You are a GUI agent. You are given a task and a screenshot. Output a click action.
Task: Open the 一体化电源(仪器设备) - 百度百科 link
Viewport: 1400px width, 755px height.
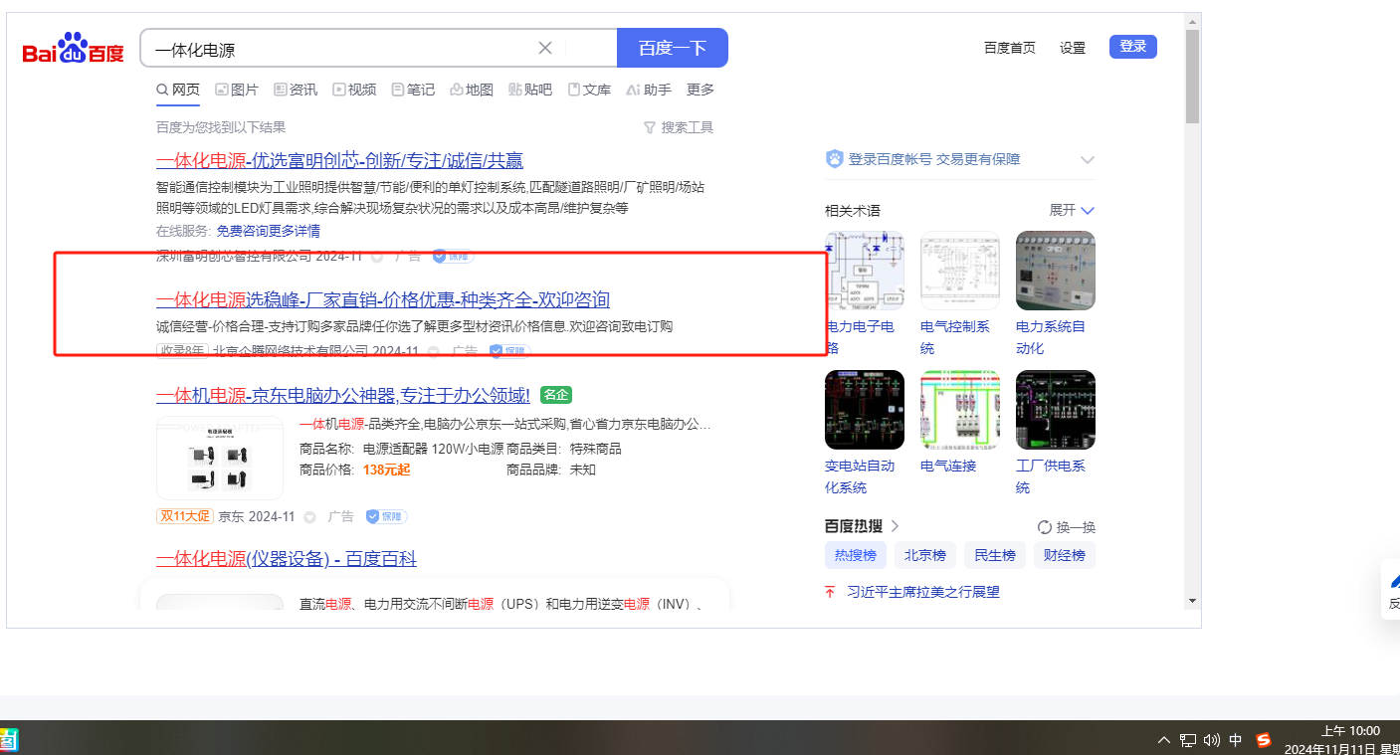(287, 559)
